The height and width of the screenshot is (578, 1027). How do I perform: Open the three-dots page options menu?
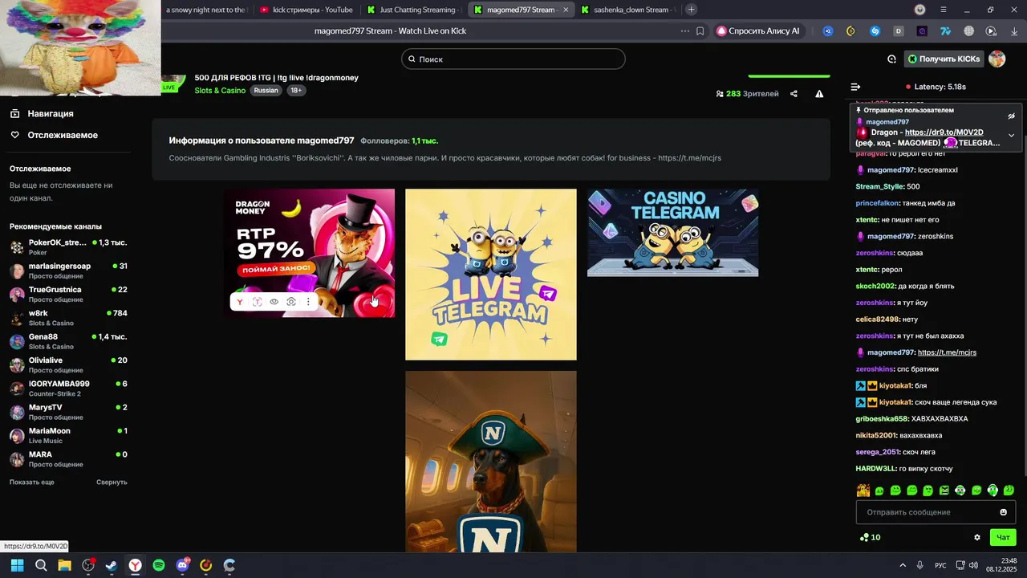click(684, 31)
